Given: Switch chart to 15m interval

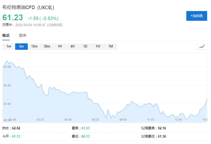Looking at the screenshot, I should [34, 46].
